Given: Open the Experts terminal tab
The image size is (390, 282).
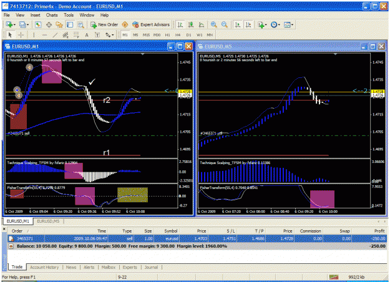Looking at the screenshot, I should coord(130,267).
